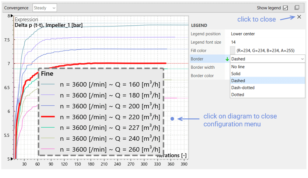Select the Border width property label
The image size is (308, 178).
click(203, 67)
